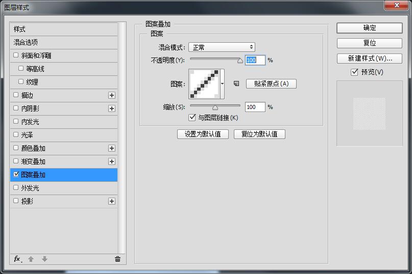Select the 外发光 effect row label
Viewport: 412px width, 274px height.
(30, 188)
